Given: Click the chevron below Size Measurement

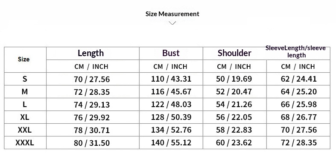Looking at the screenshot, I should point(172,23).
